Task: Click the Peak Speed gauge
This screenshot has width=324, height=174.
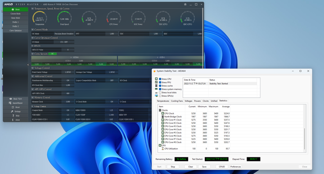Action: [64, 18]
